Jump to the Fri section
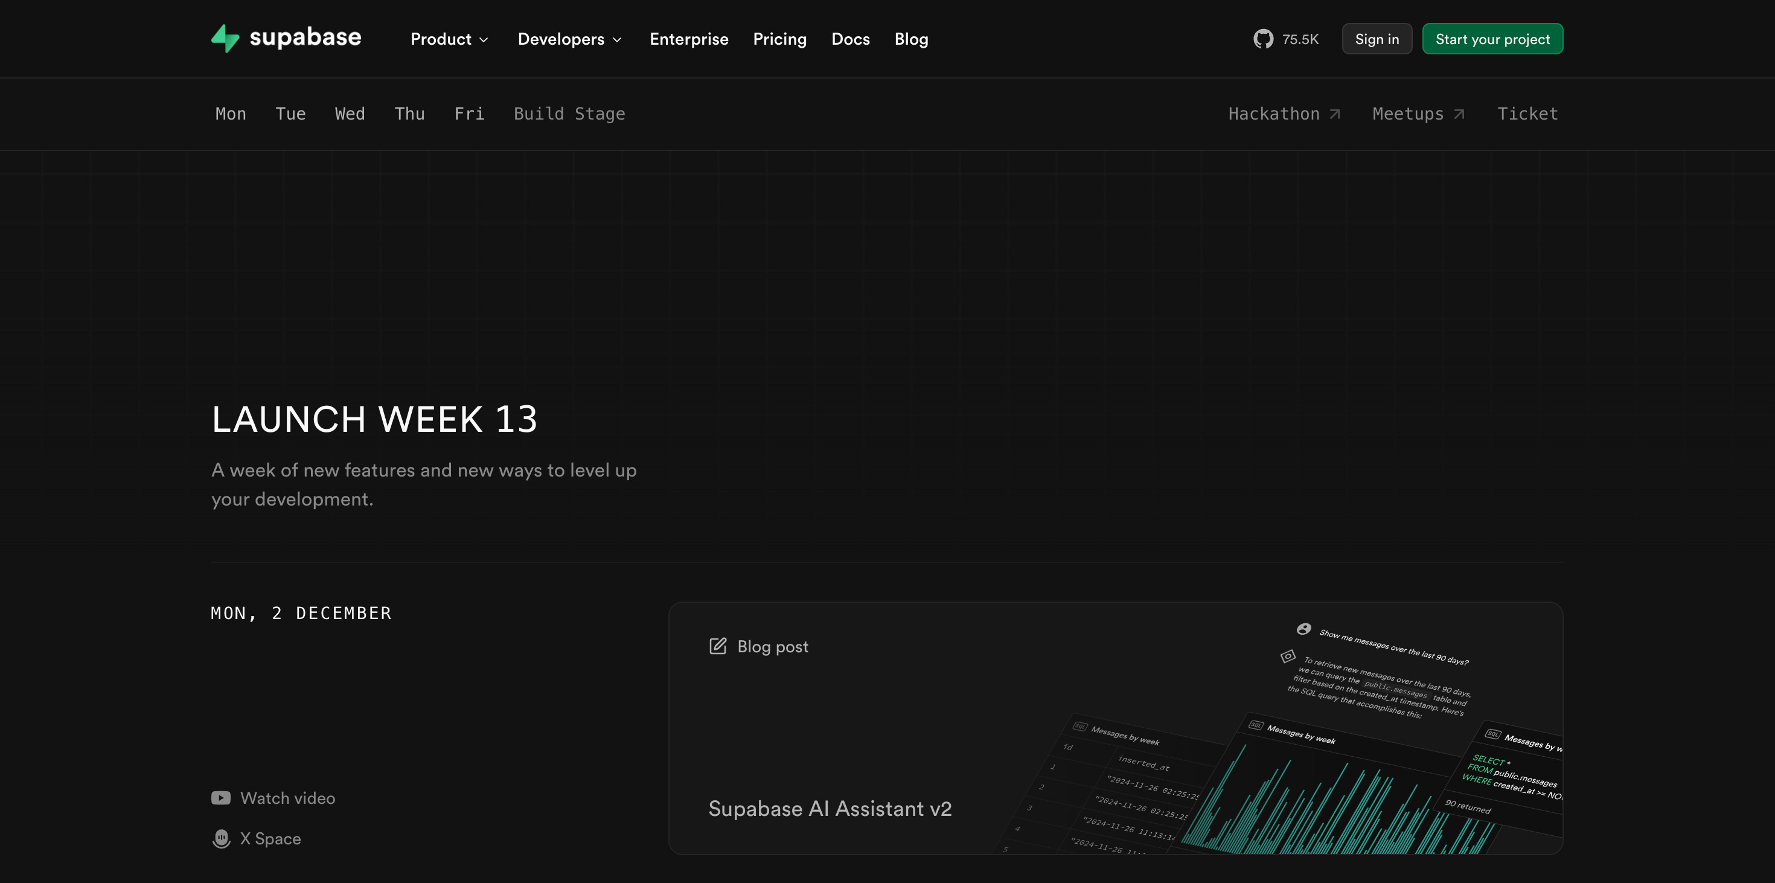Screen dimensions: 1775x883 click(469, 114)
